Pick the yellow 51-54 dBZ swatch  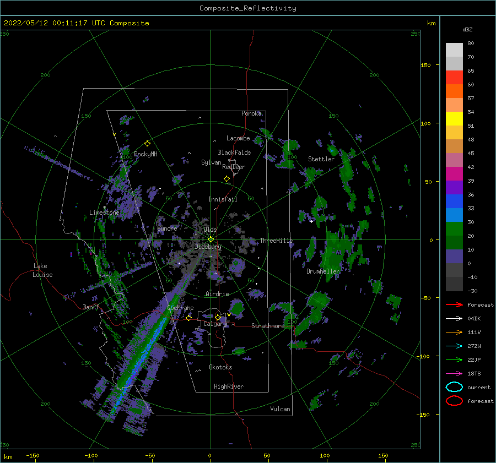[454, 118]
